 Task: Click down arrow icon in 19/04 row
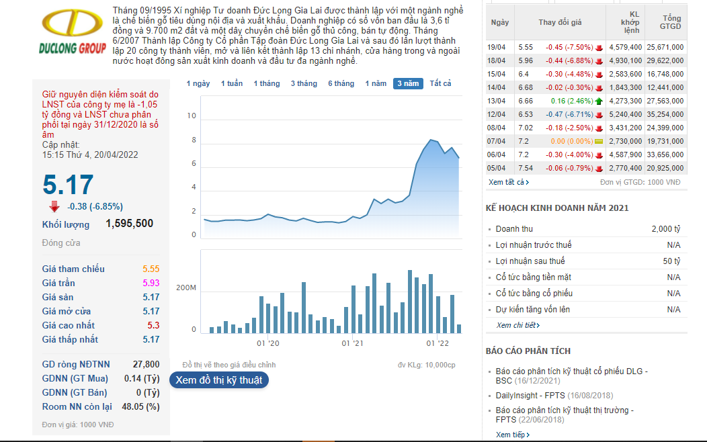tap(599, 47)
